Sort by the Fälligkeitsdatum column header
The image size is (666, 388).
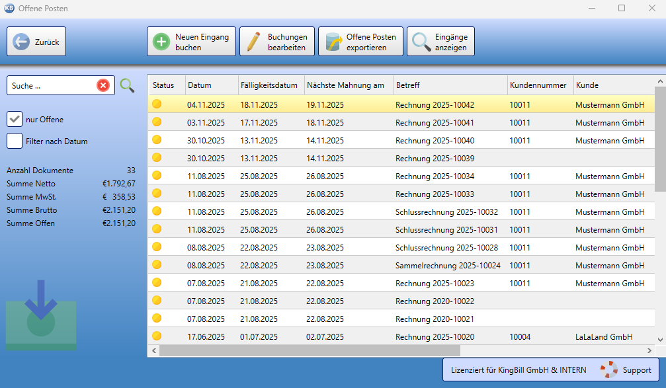[x=269, y=85]
